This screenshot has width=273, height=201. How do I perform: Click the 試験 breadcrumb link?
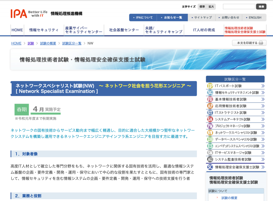click(x=31, y=43)
